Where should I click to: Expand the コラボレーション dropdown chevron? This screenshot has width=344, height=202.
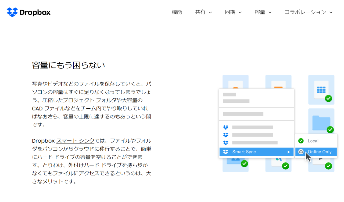click(331, 12)
